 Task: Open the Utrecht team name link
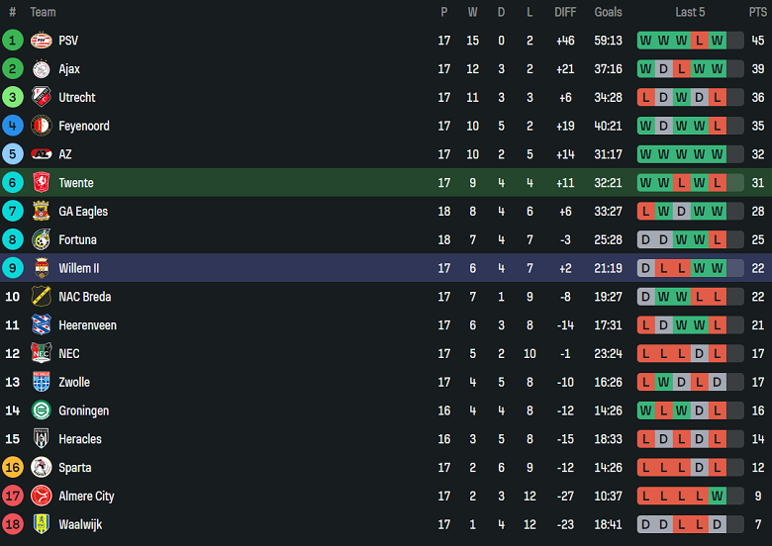[77, 98]
